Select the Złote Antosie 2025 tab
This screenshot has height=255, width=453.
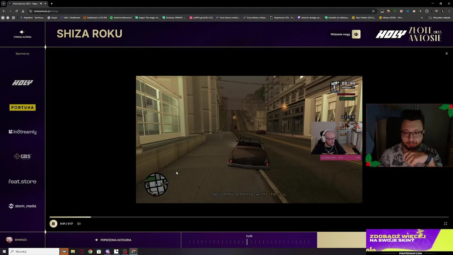(27, 4)
